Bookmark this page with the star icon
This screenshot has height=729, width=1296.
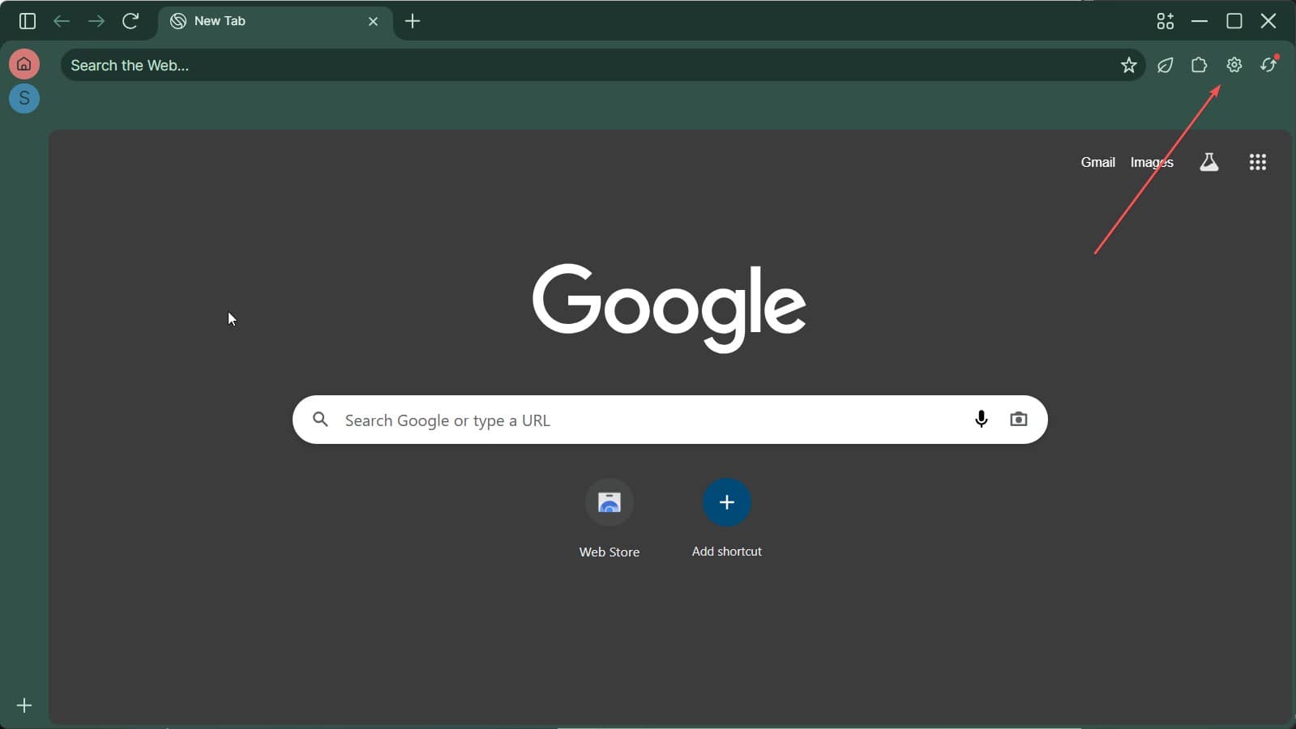pyautogui.click(x=1128, y=65)
